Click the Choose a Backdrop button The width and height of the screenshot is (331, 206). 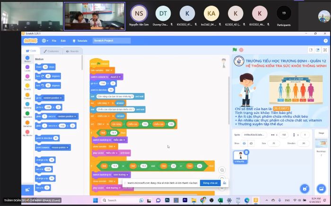click(x=321, y=189)
